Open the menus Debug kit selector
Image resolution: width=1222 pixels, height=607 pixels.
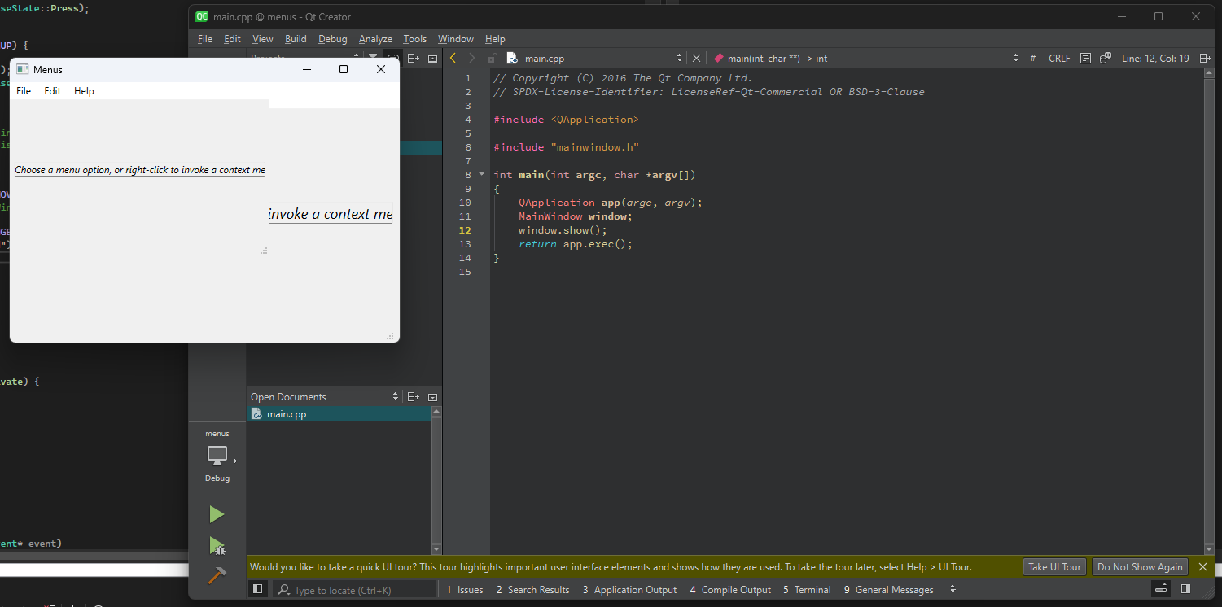[x=217, y=456]
